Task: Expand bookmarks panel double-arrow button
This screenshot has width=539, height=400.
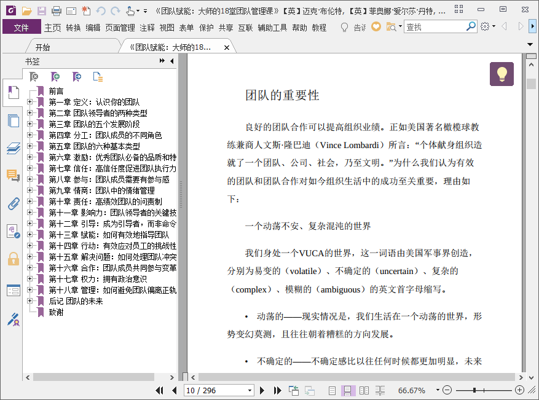Action: 162,61
